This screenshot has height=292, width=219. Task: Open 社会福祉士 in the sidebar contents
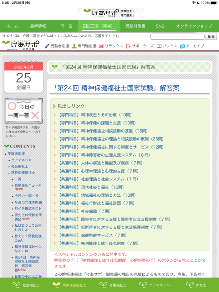point(20,166)
